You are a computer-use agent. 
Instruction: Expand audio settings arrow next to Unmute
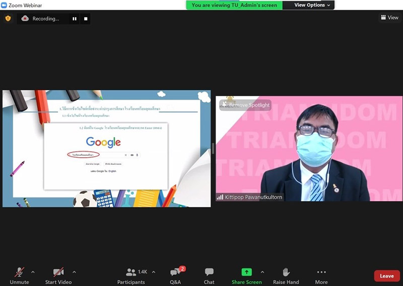33,272
